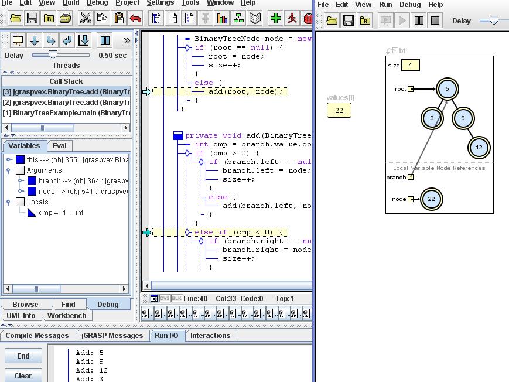Show more debug toolbar buttons with » chevron

click(x=127, y=40)
